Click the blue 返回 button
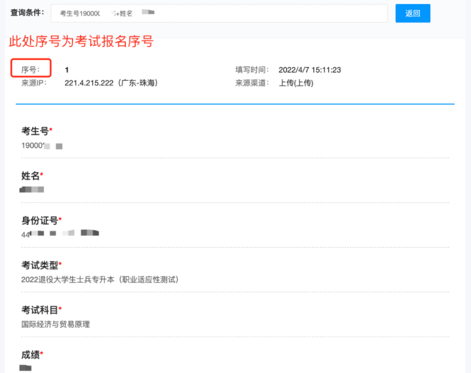The image size is (471, 373). 412,13
